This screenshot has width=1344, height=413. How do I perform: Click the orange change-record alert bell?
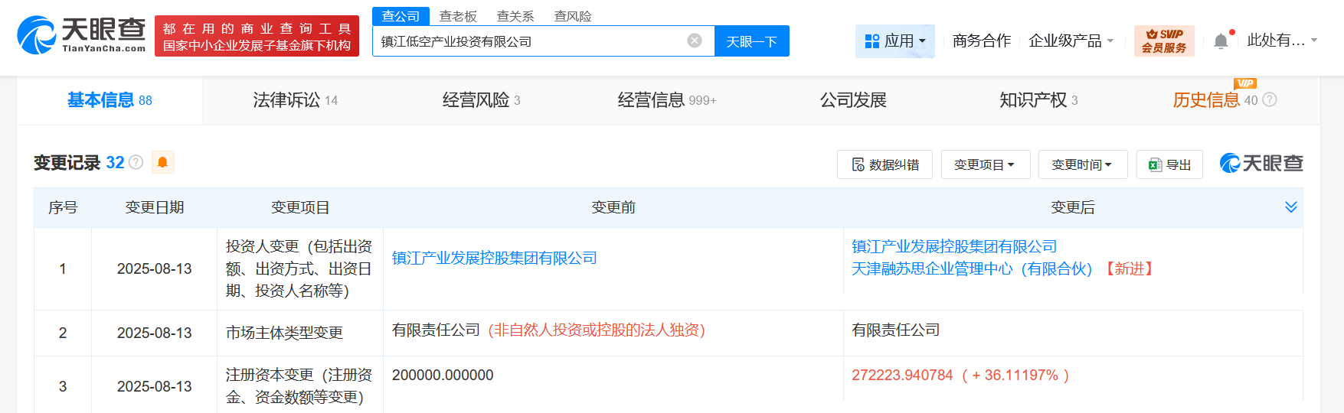pos(162,162)
